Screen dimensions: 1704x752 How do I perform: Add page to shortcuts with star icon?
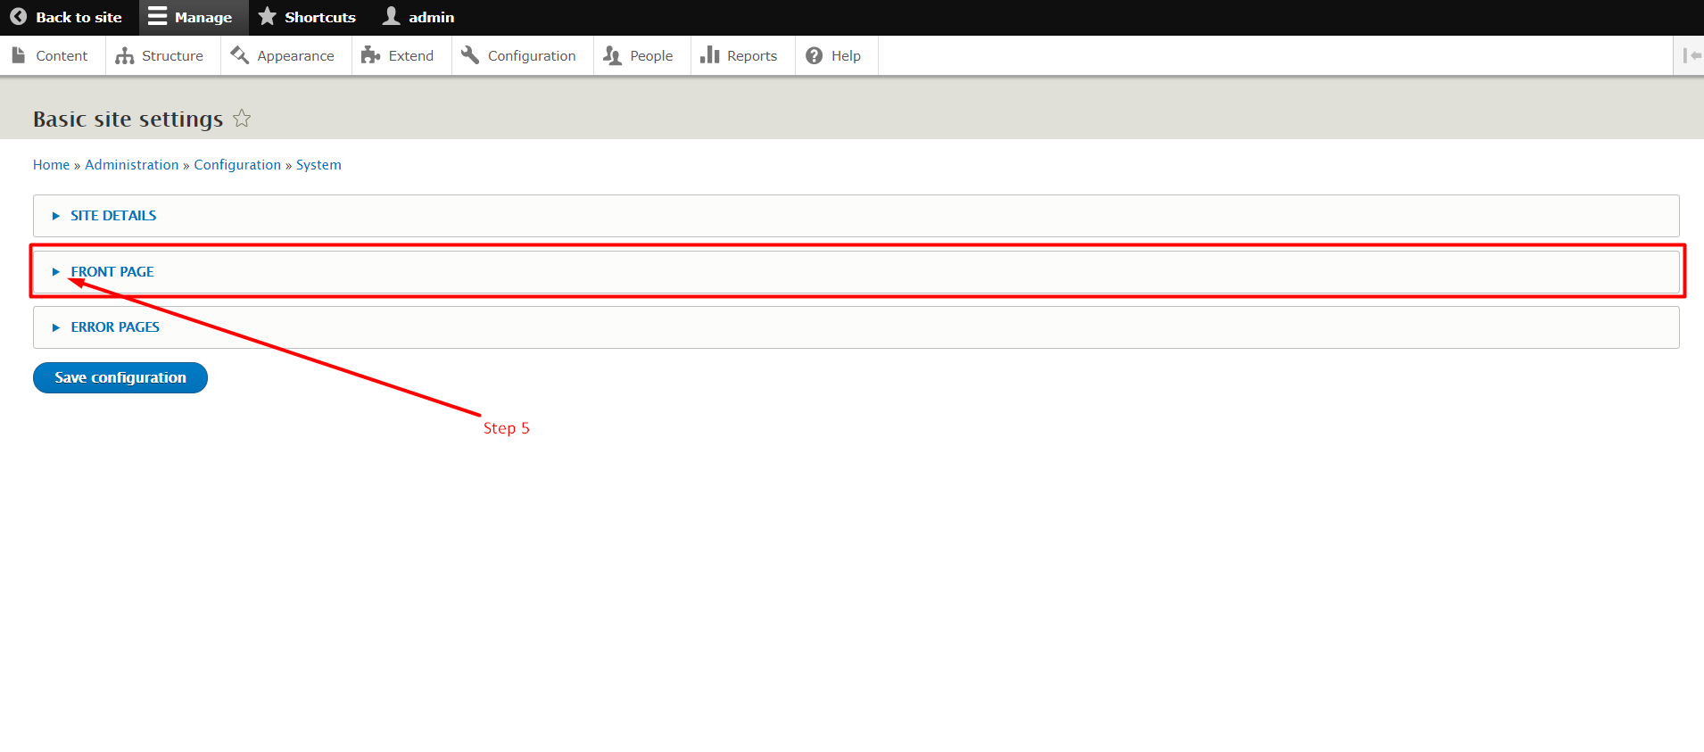click(x=242, y=119)
